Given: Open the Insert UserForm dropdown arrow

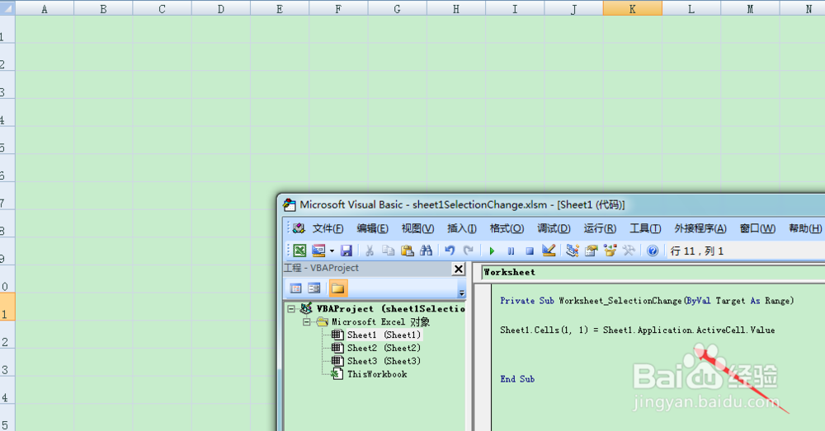Looking at the screenshot, I should point(332,251).
